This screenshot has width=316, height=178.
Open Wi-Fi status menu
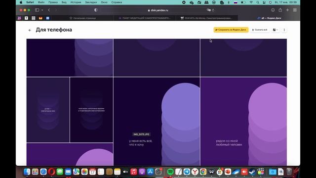tap(251, 2)
